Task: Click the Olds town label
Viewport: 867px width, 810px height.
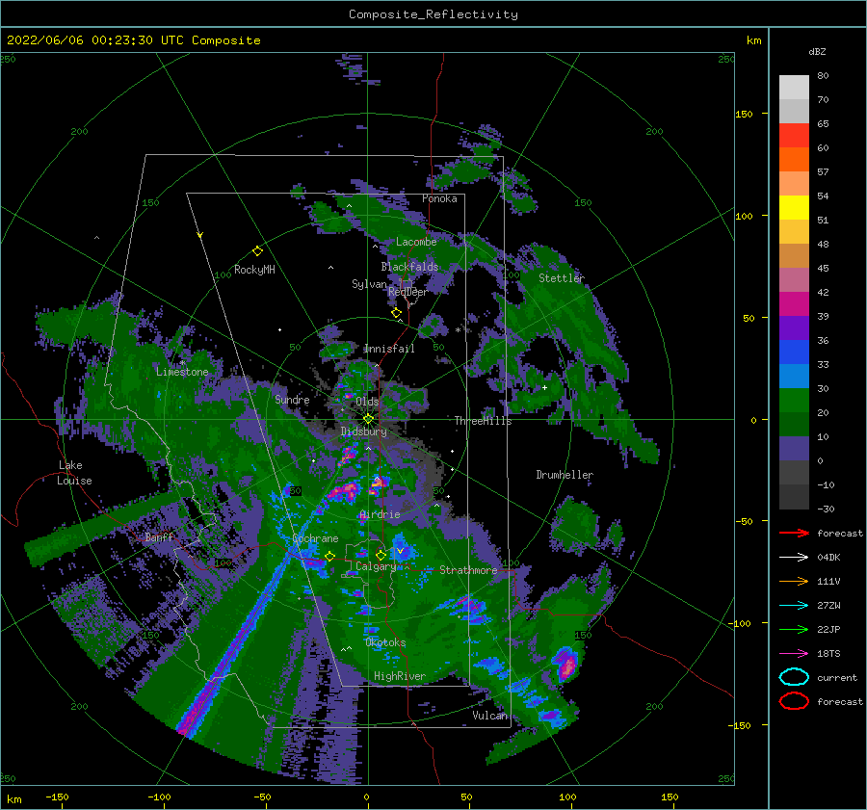Action: click(367, 402)
